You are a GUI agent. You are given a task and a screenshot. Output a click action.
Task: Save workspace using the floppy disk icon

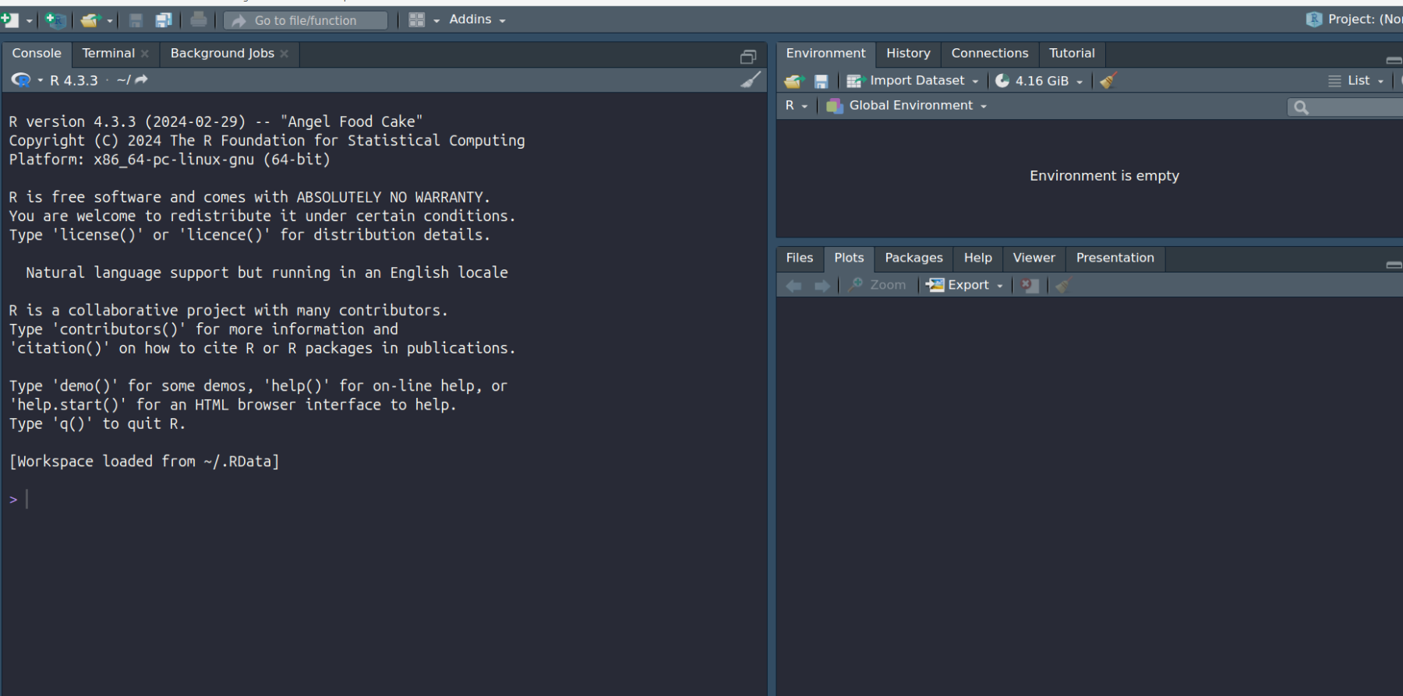coord(821,81)
